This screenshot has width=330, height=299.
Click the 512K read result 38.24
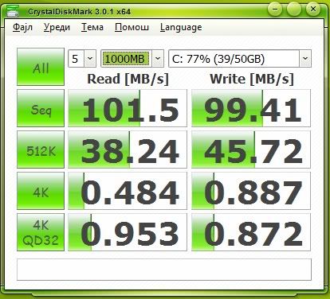pyautogui.click(x=128, y=149)
